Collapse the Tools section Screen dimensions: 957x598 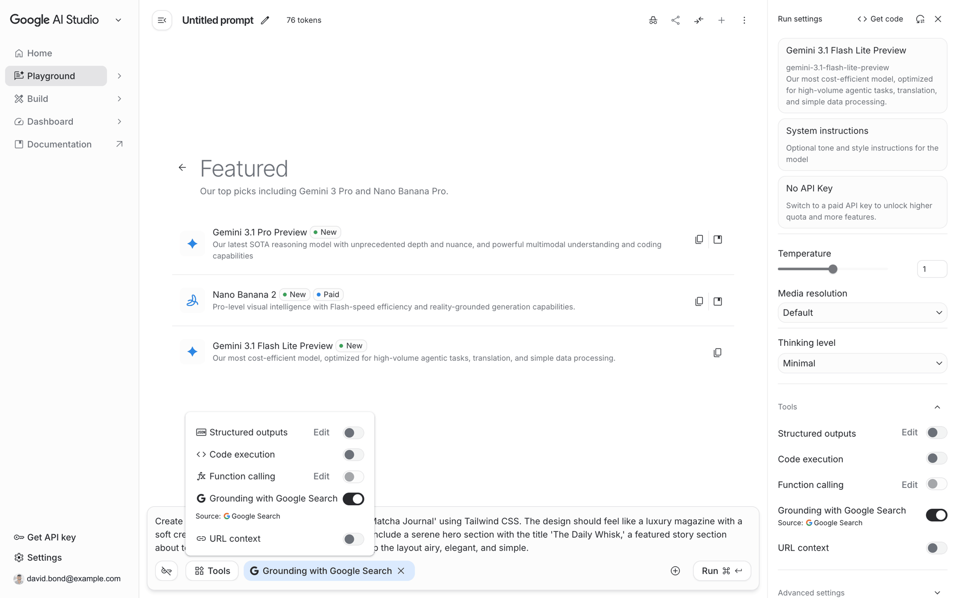[937, 407]
